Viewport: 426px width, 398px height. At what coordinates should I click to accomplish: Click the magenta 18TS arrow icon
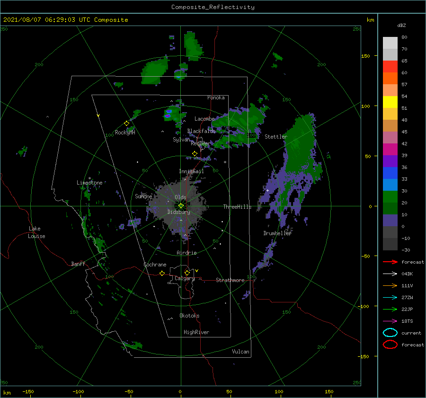coord(390,321)
